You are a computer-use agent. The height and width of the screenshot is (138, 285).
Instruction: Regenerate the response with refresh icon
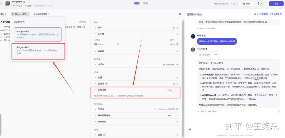click(279, 111)
